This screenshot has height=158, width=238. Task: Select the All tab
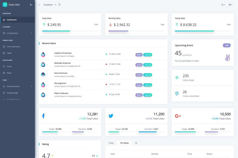click(135, 142)
